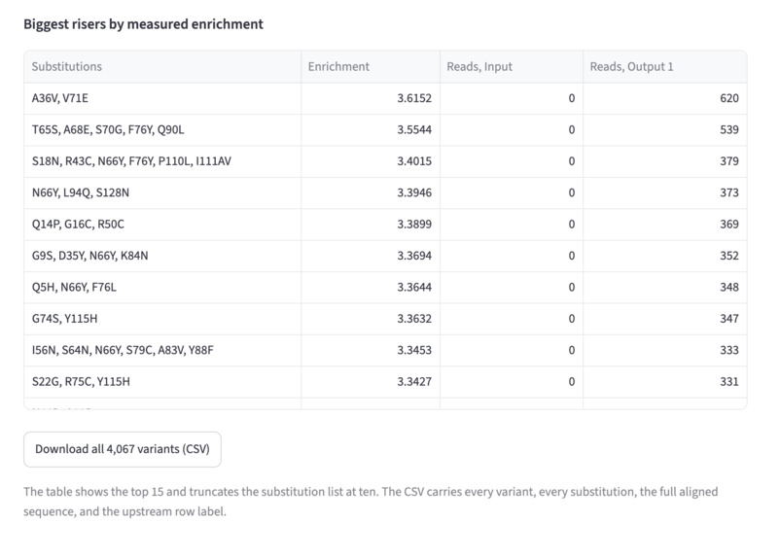
Task: Select the A36V, V71E substitutions cell
Action: (162, 98)
